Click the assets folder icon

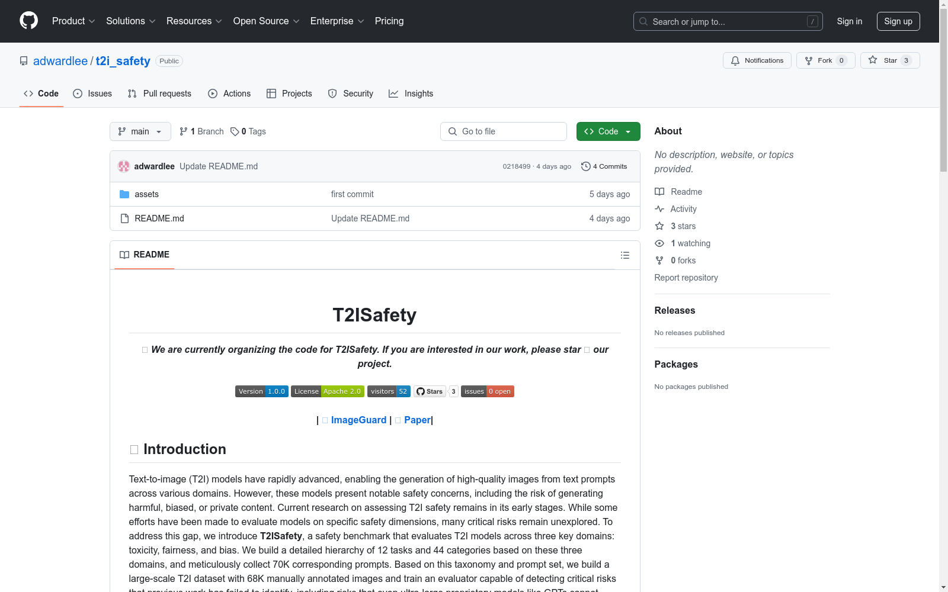124,194
